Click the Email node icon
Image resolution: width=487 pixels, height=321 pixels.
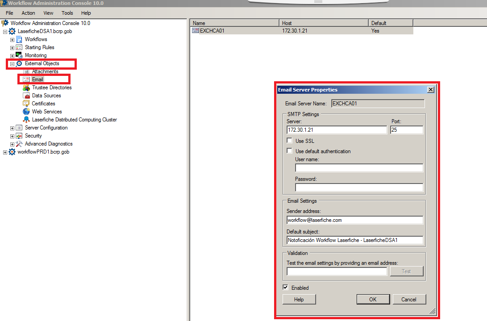27,79
